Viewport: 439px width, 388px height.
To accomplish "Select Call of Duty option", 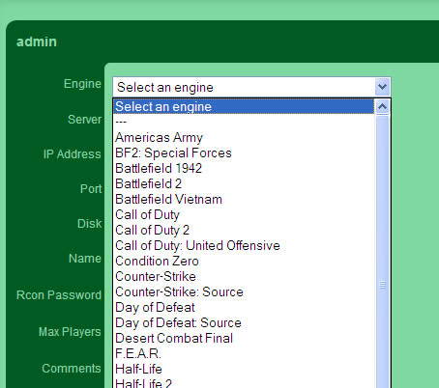I will [x=244, y=214].
